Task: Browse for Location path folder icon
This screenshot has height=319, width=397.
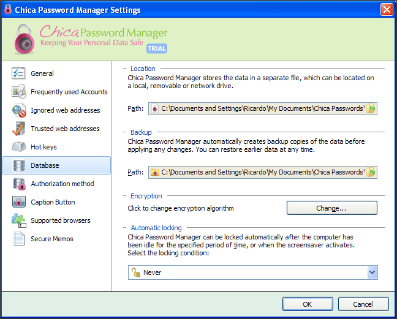Action: pyautogui.click(x=371, y=109)
